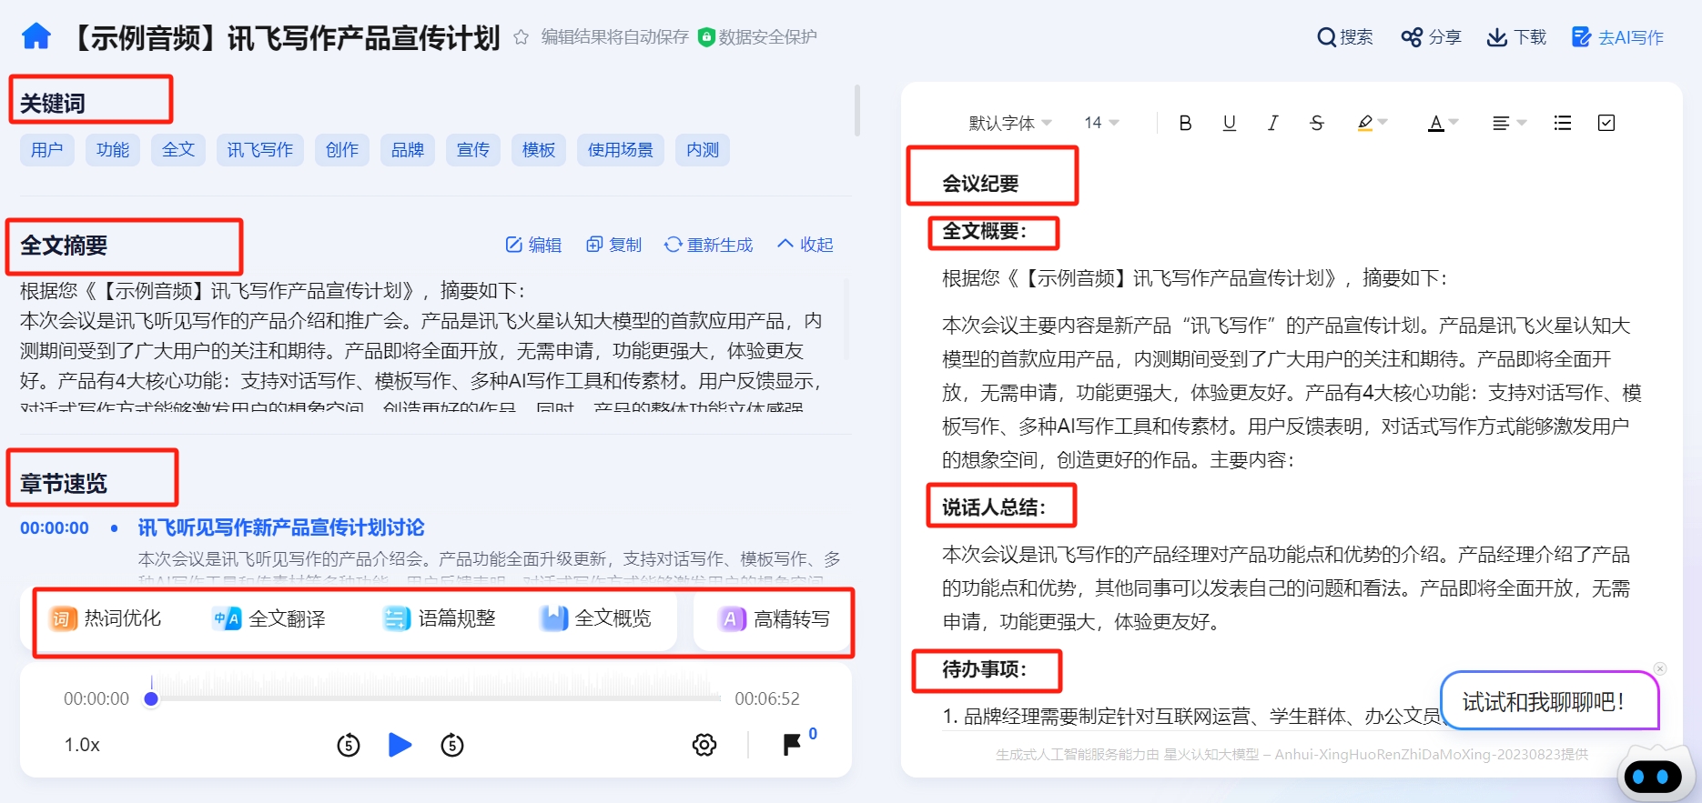
Task: Open 语篇规整 discourse tidy tool
Action: pos(440,619)
